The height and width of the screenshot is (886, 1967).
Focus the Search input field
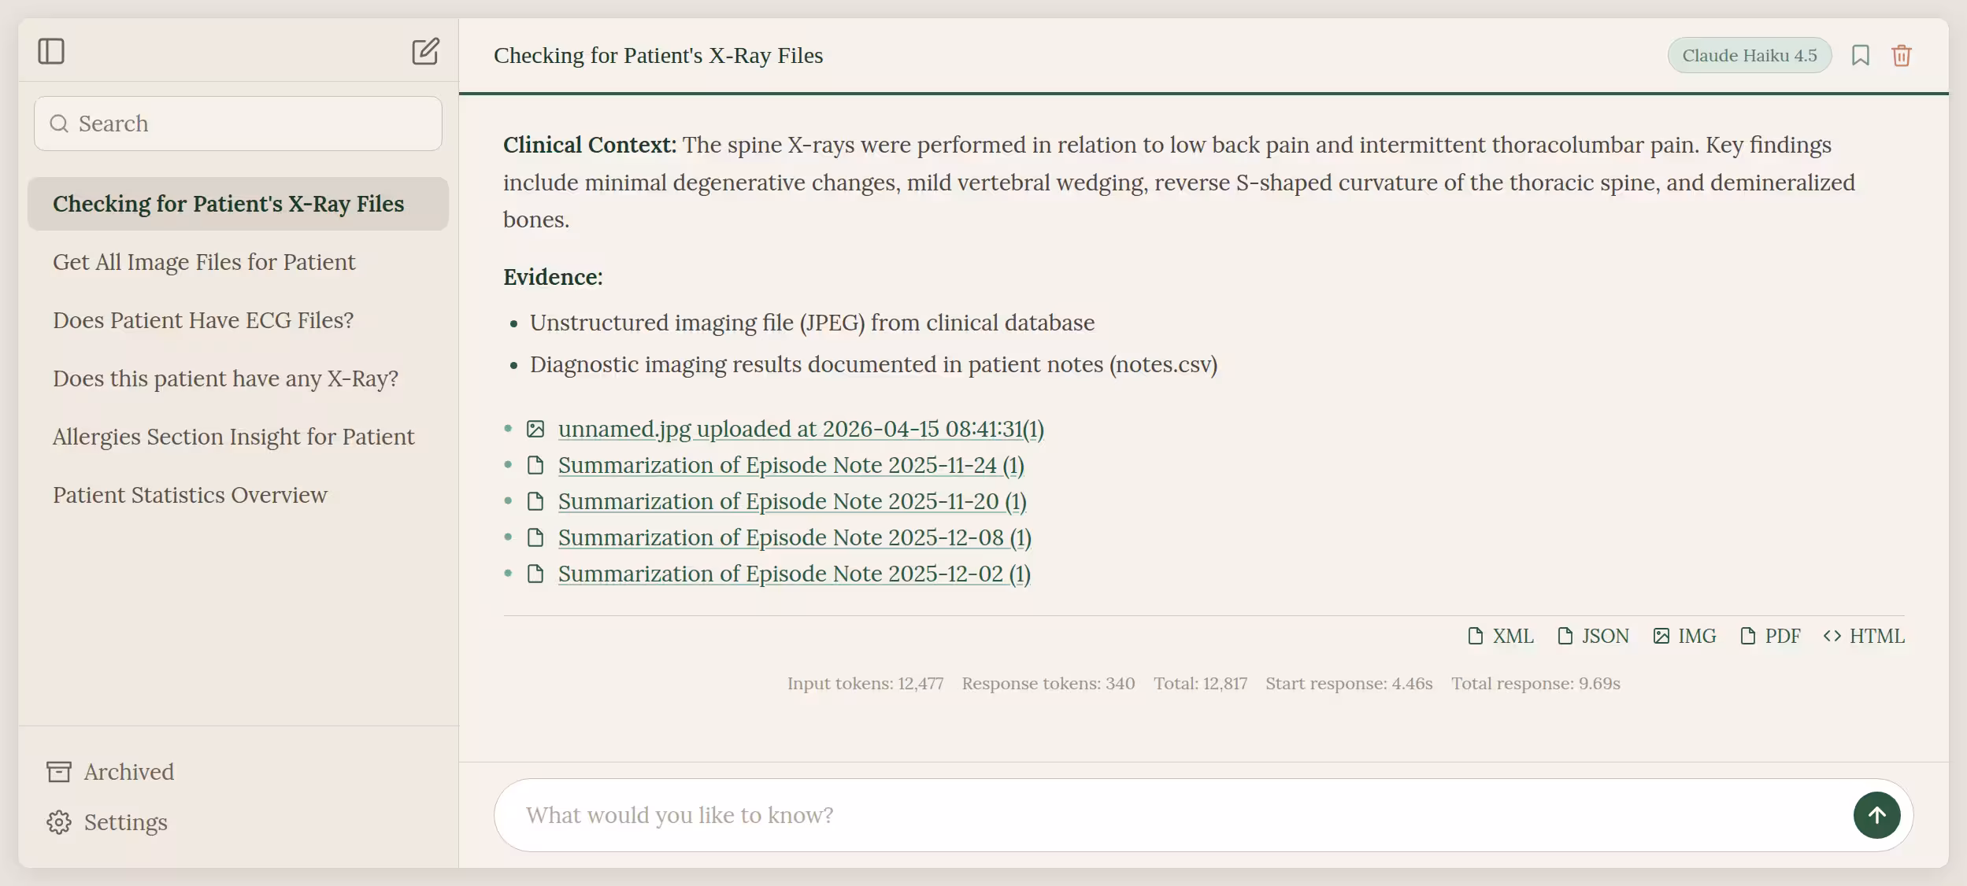click(x=238, y=124)
